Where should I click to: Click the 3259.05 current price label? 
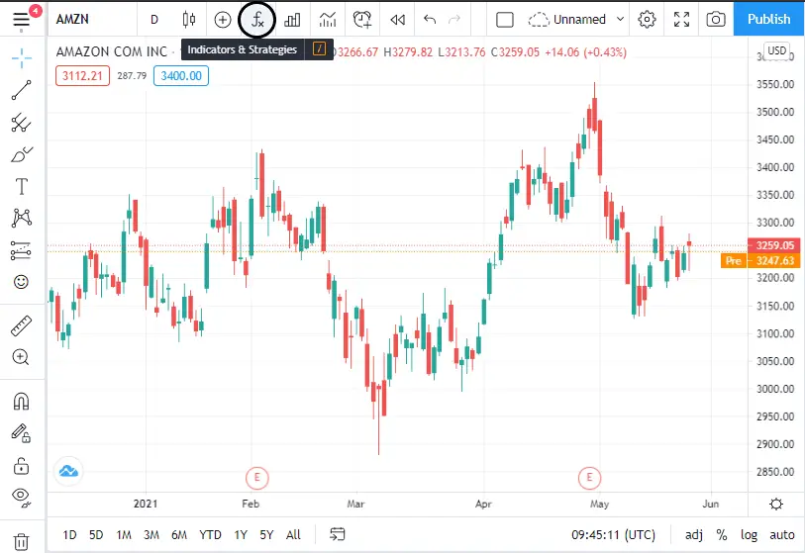773,245
